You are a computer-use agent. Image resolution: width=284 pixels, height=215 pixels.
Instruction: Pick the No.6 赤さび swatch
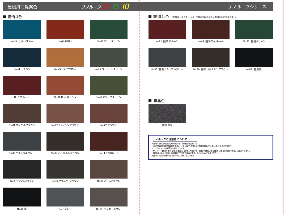[65, 30]
